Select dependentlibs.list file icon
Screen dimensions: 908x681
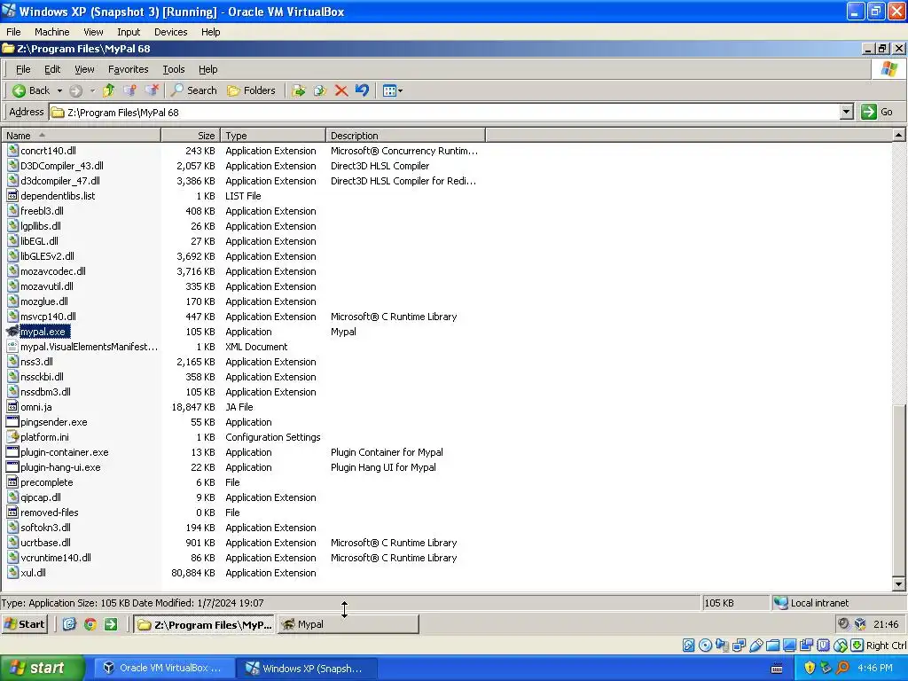click(12, 196)
